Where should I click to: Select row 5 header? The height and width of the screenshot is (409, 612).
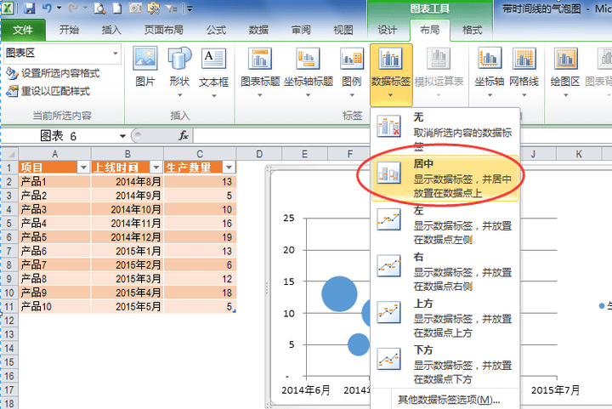9,224
